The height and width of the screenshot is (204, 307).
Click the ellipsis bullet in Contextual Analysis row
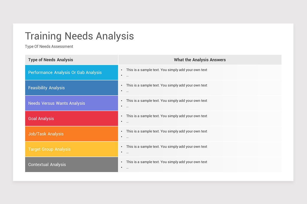pos(127,168)
